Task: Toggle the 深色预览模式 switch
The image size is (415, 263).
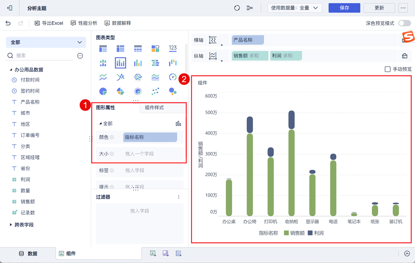Action: click(404, 23)
